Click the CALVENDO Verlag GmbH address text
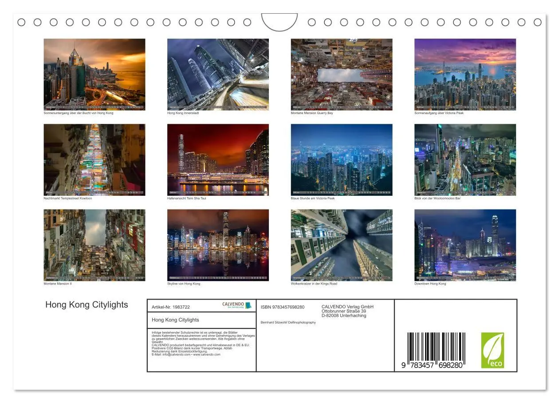This screenshot has width=559, height=403. pos(347,311)
